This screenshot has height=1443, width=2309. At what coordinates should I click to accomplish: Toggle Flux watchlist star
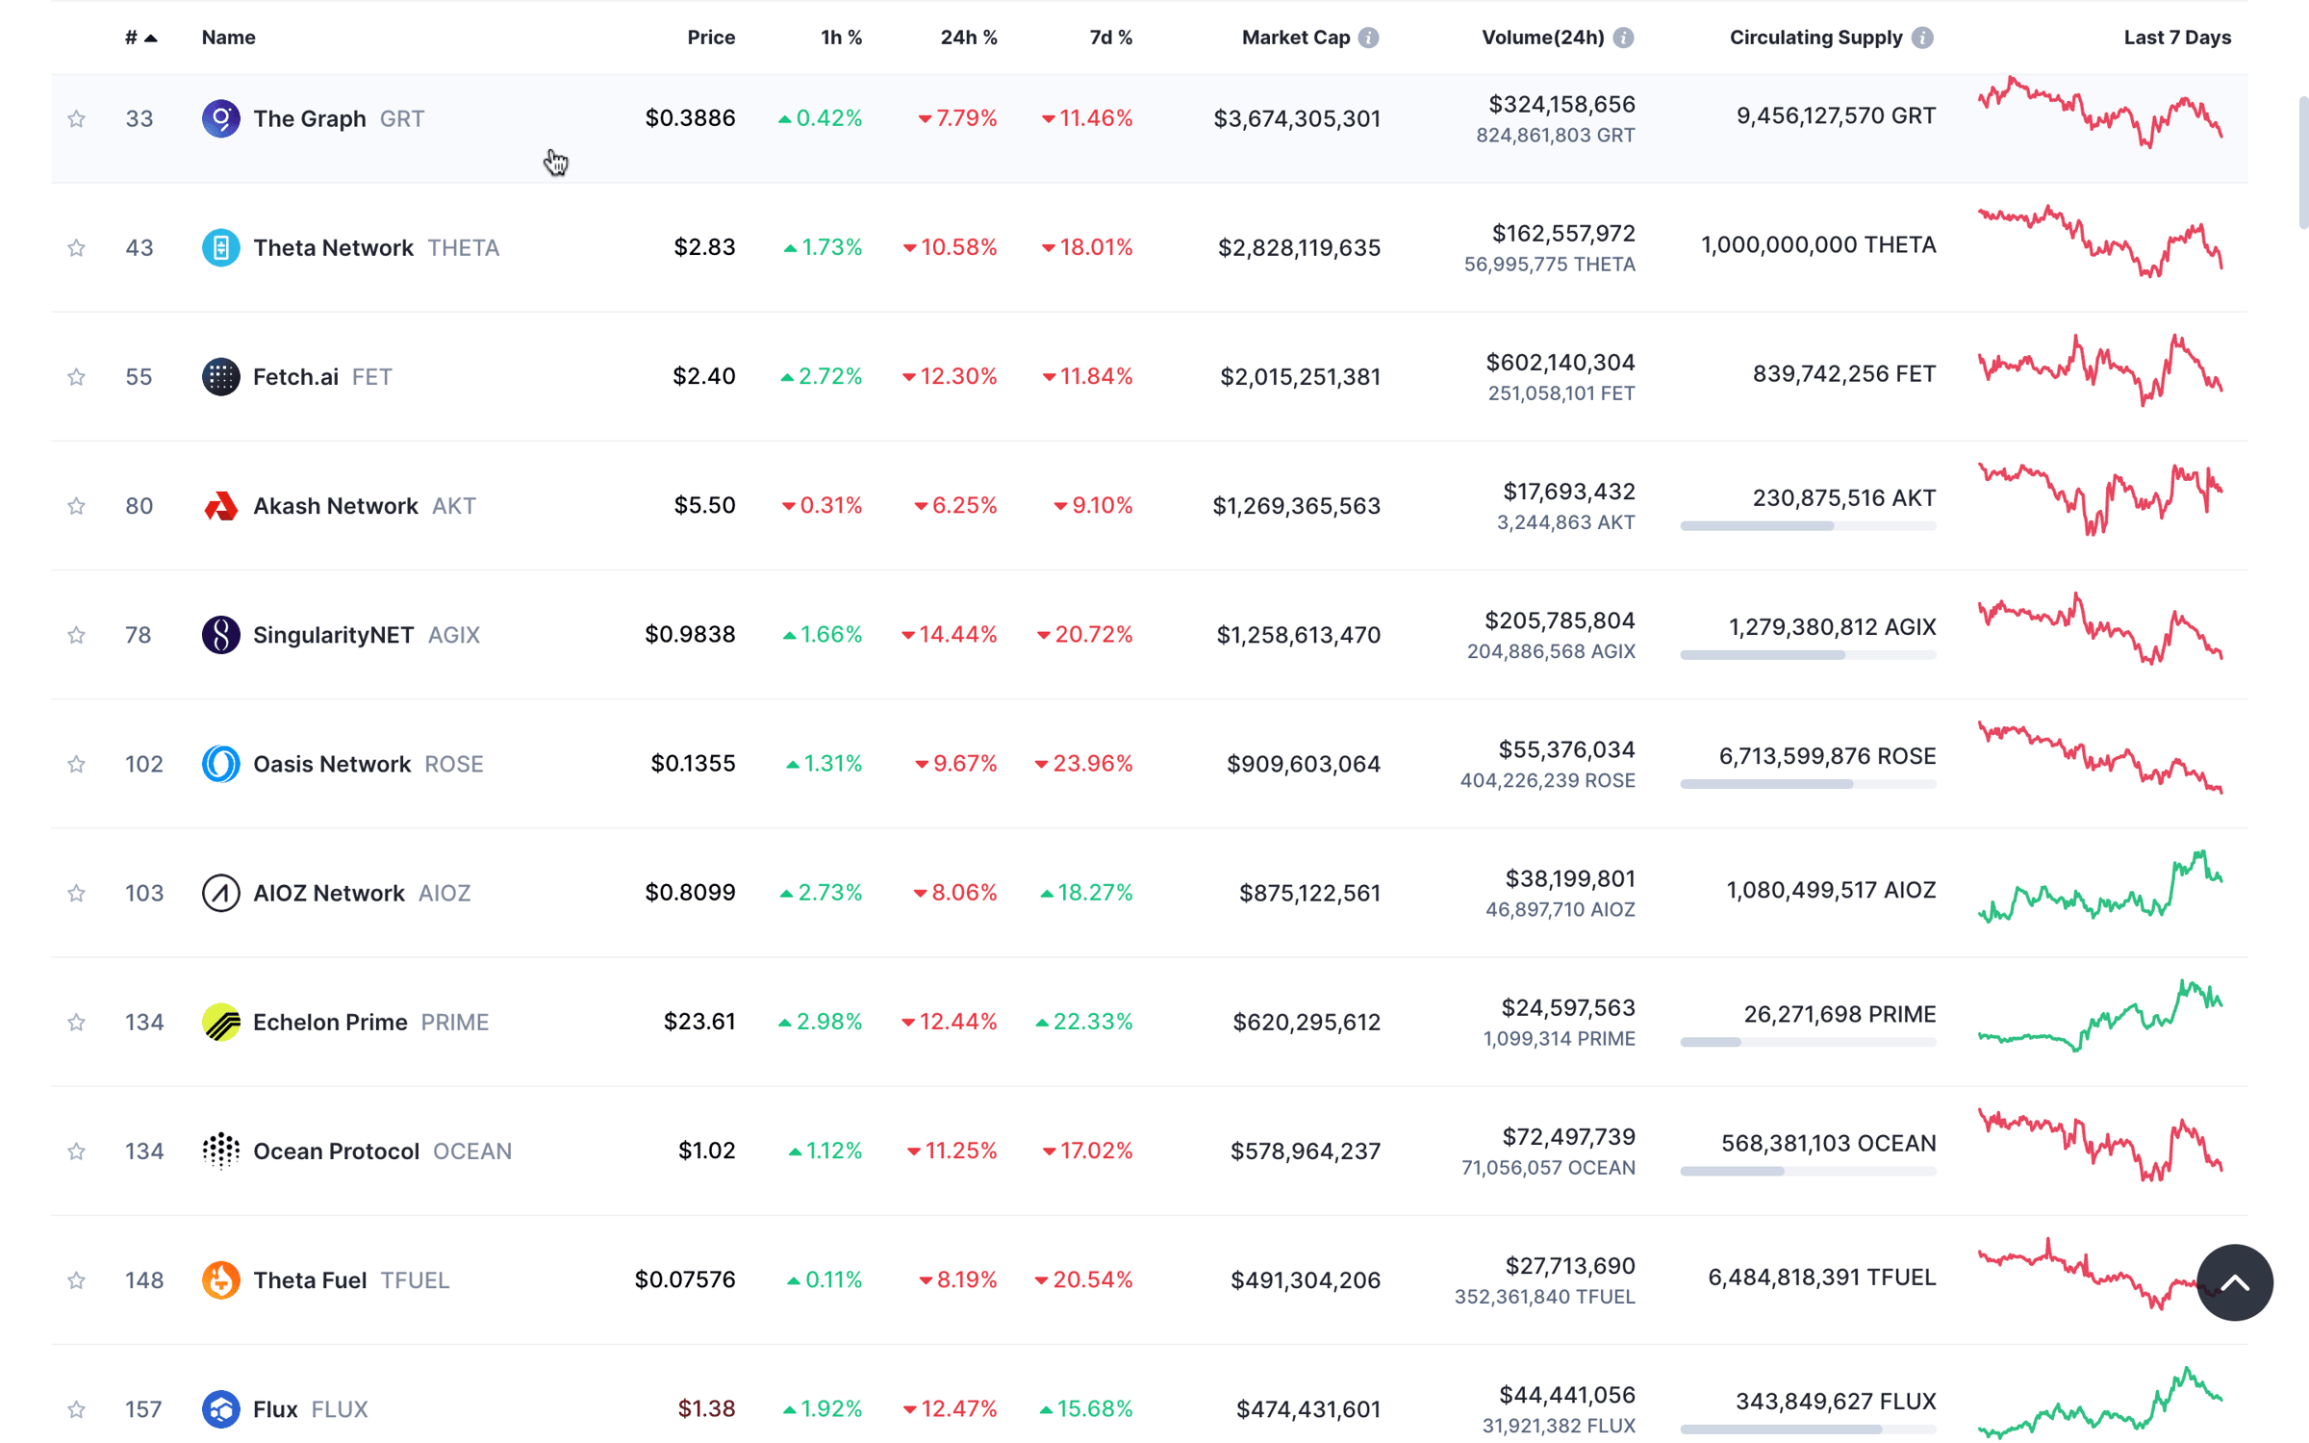coord(76,1408)
